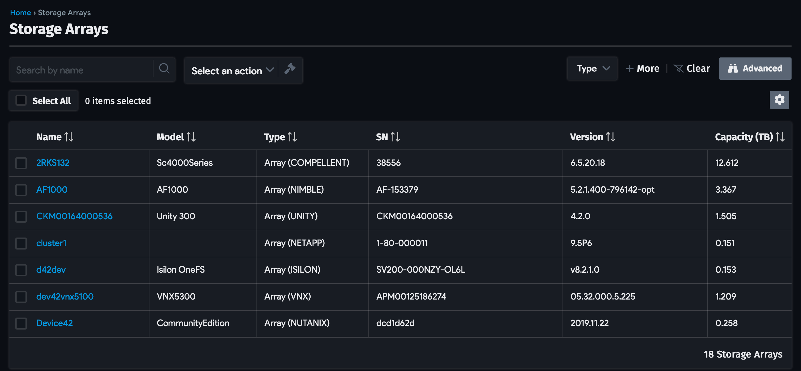Viewport: 801px width, 371px height.
Task: Add more filters with More
Action: click(x=642, y=69)
